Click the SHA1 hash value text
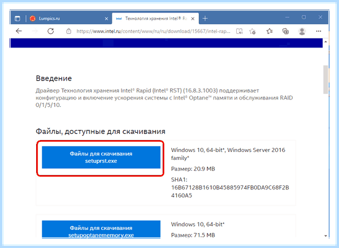The width and height of the screenshot is (339, 248). 230,192
